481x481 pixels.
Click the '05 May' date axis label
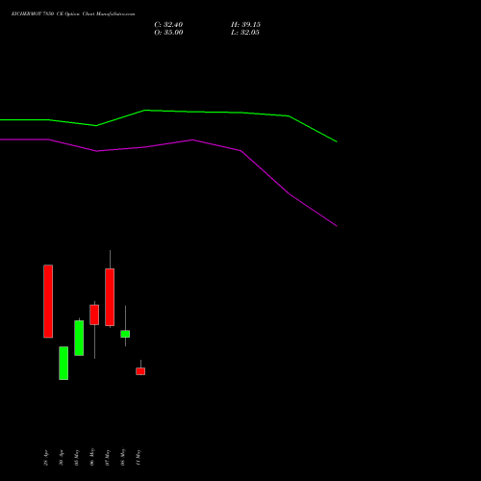point(77,457)
